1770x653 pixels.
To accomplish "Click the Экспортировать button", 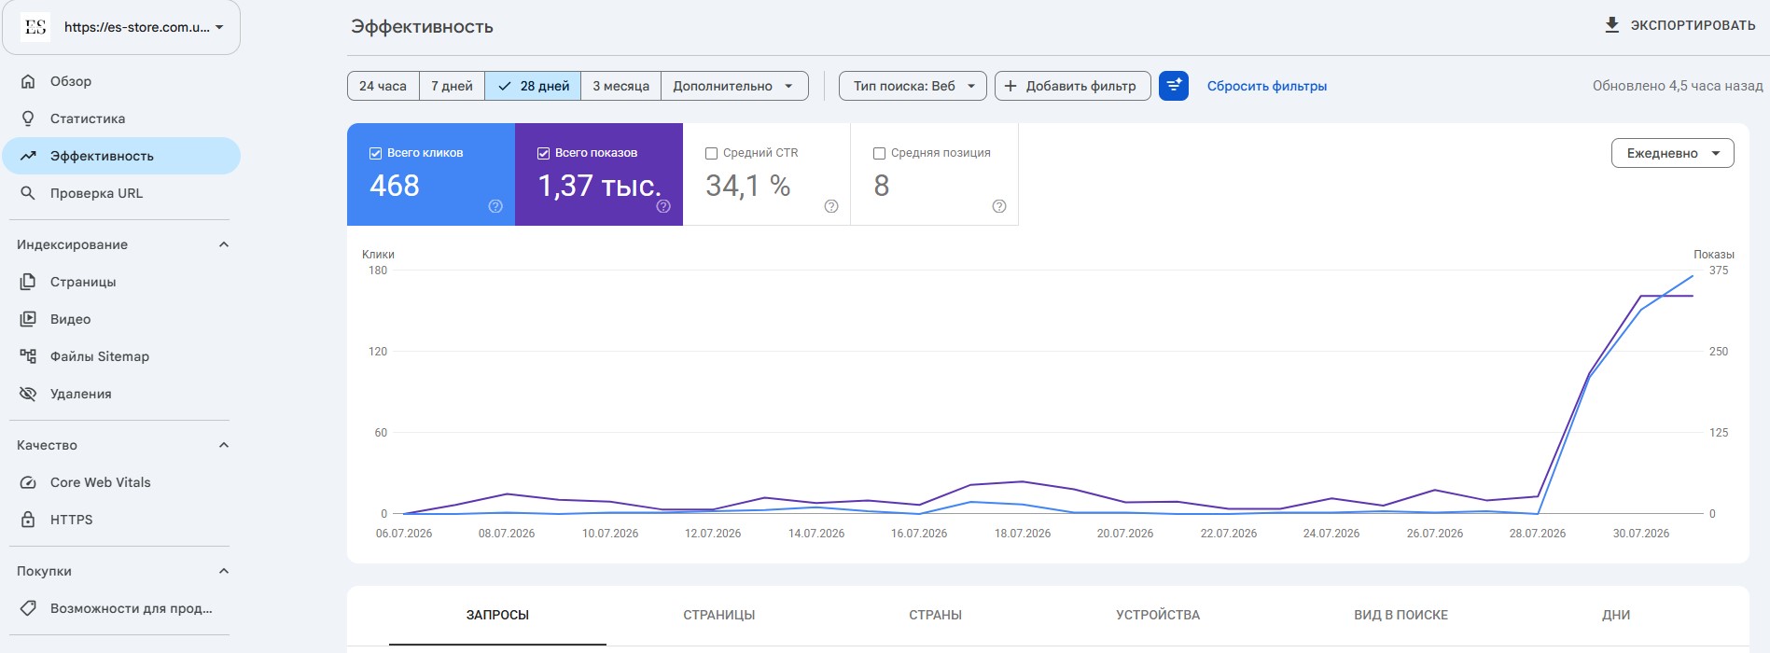I will click(x=1679, y=25).
